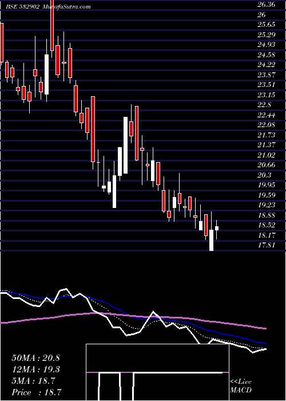The height and width of the screenshot is (401, 286).
Task: Click the 25.29 price level label
Action: click(267, 34)
